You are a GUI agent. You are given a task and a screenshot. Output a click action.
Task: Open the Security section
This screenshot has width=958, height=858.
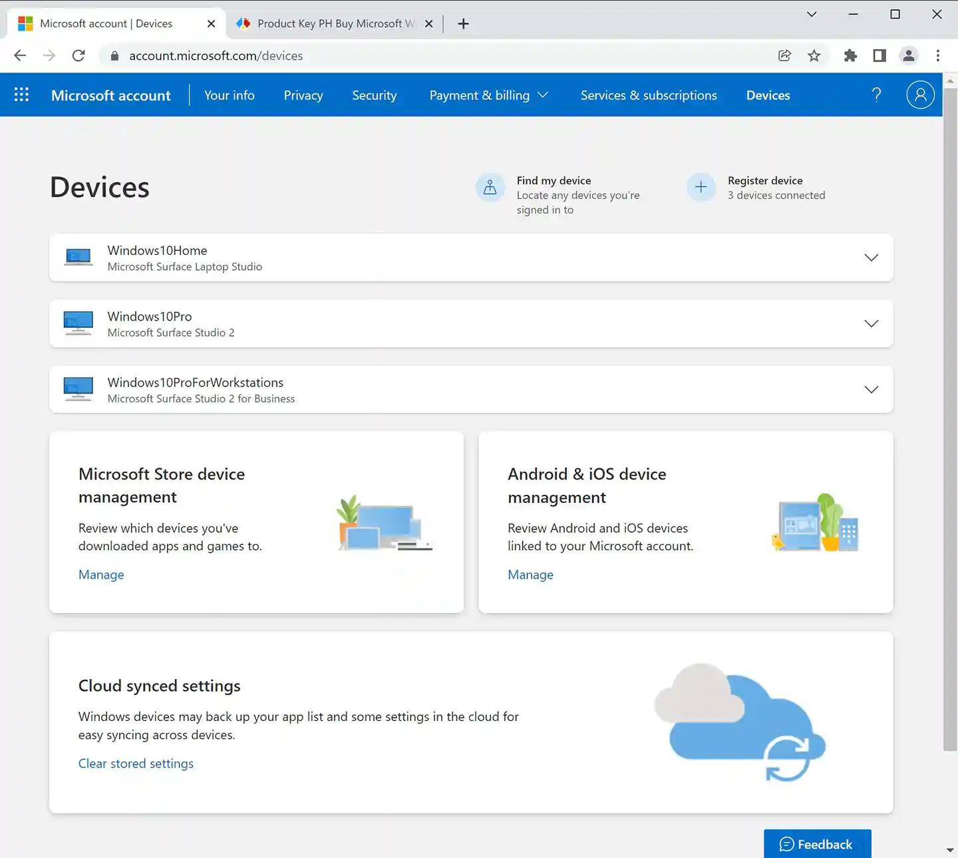coord(375,95)
